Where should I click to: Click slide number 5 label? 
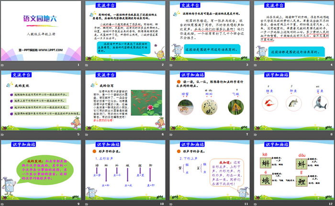point(78,134)
